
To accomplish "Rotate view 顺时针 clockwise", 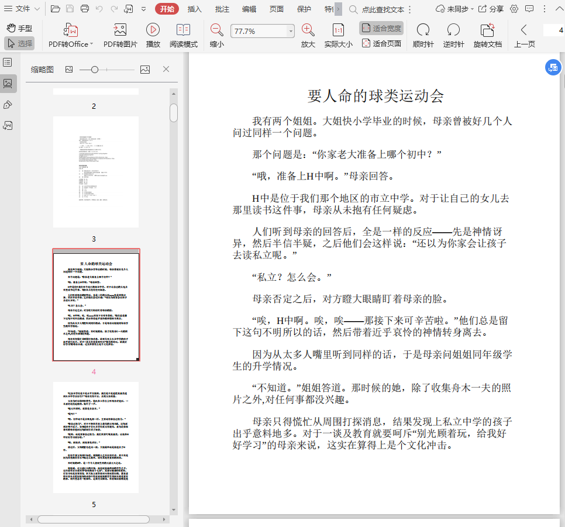I will coord(423,35).
